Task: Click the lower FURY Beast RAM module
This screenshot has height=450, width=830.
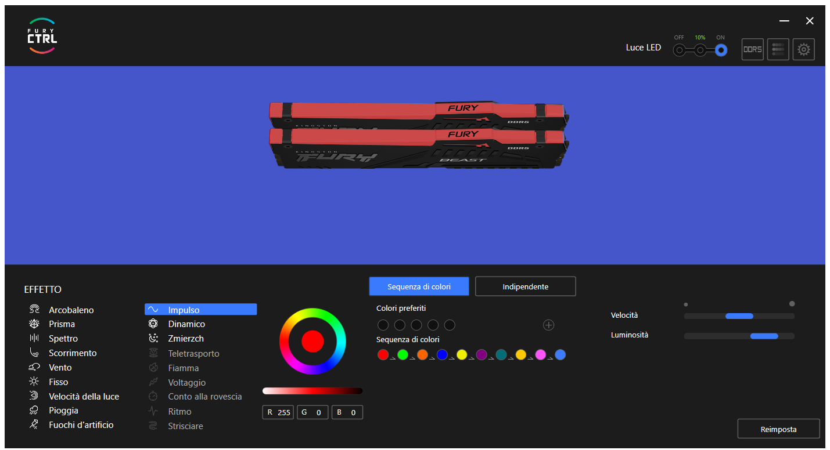Action: 418,148
